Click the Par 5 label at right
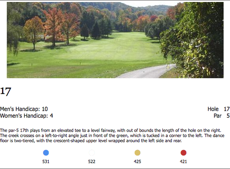The image size is (230, 169). 222,115
